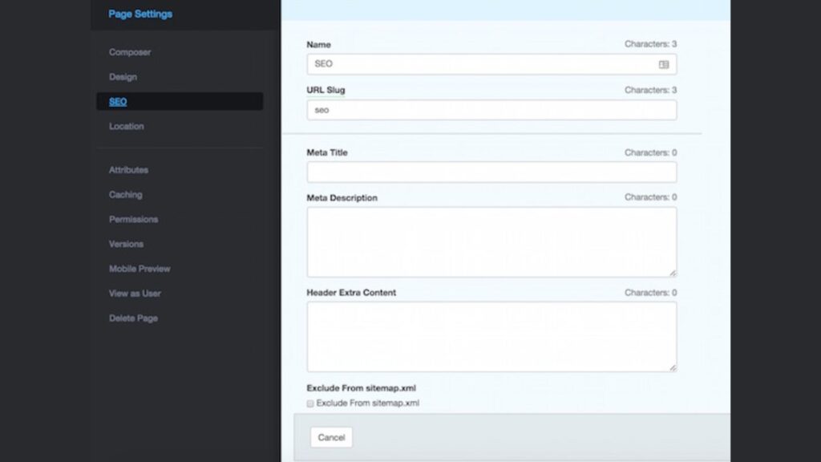Grab the Header Extra Content resize handle
The image size is (821, 462).
[x=673, y=367]
